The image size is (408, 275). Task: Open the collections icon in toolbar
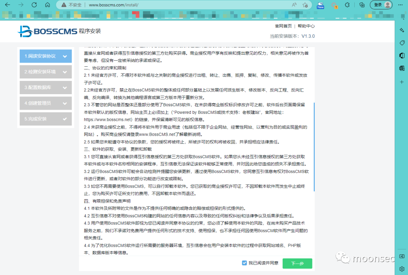pos(362,5)
